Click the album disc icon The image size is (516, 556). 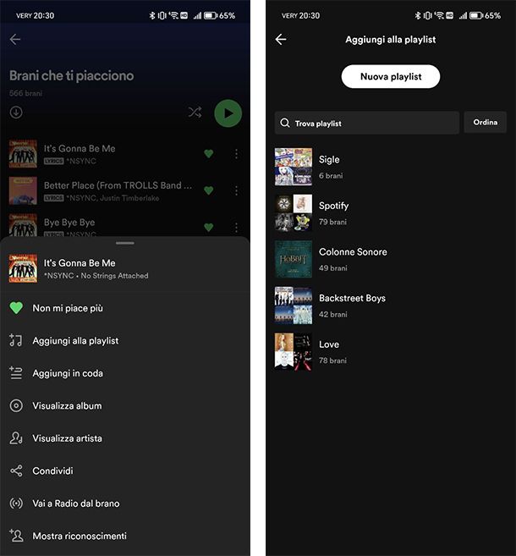point(16,405)
